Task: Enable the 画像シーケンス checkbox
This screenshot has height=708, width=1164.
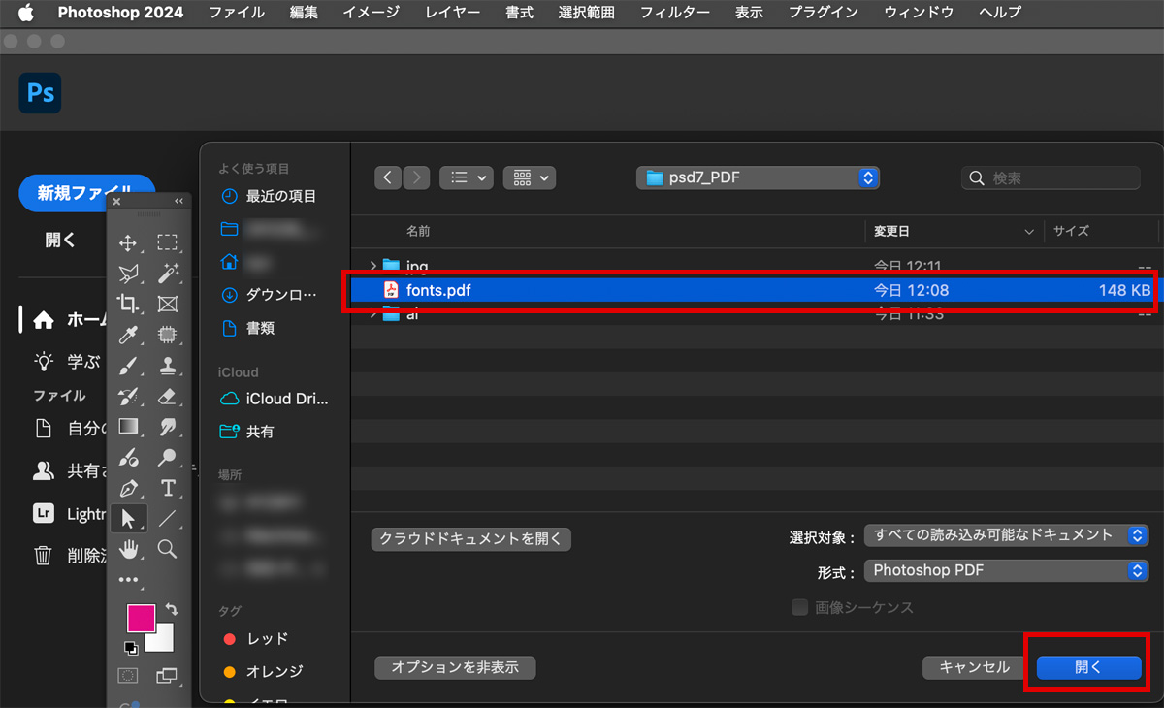Action: 800,607
